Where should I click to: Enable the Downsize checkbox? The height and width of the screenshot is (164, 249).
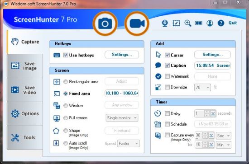click(x=167, y=87)
